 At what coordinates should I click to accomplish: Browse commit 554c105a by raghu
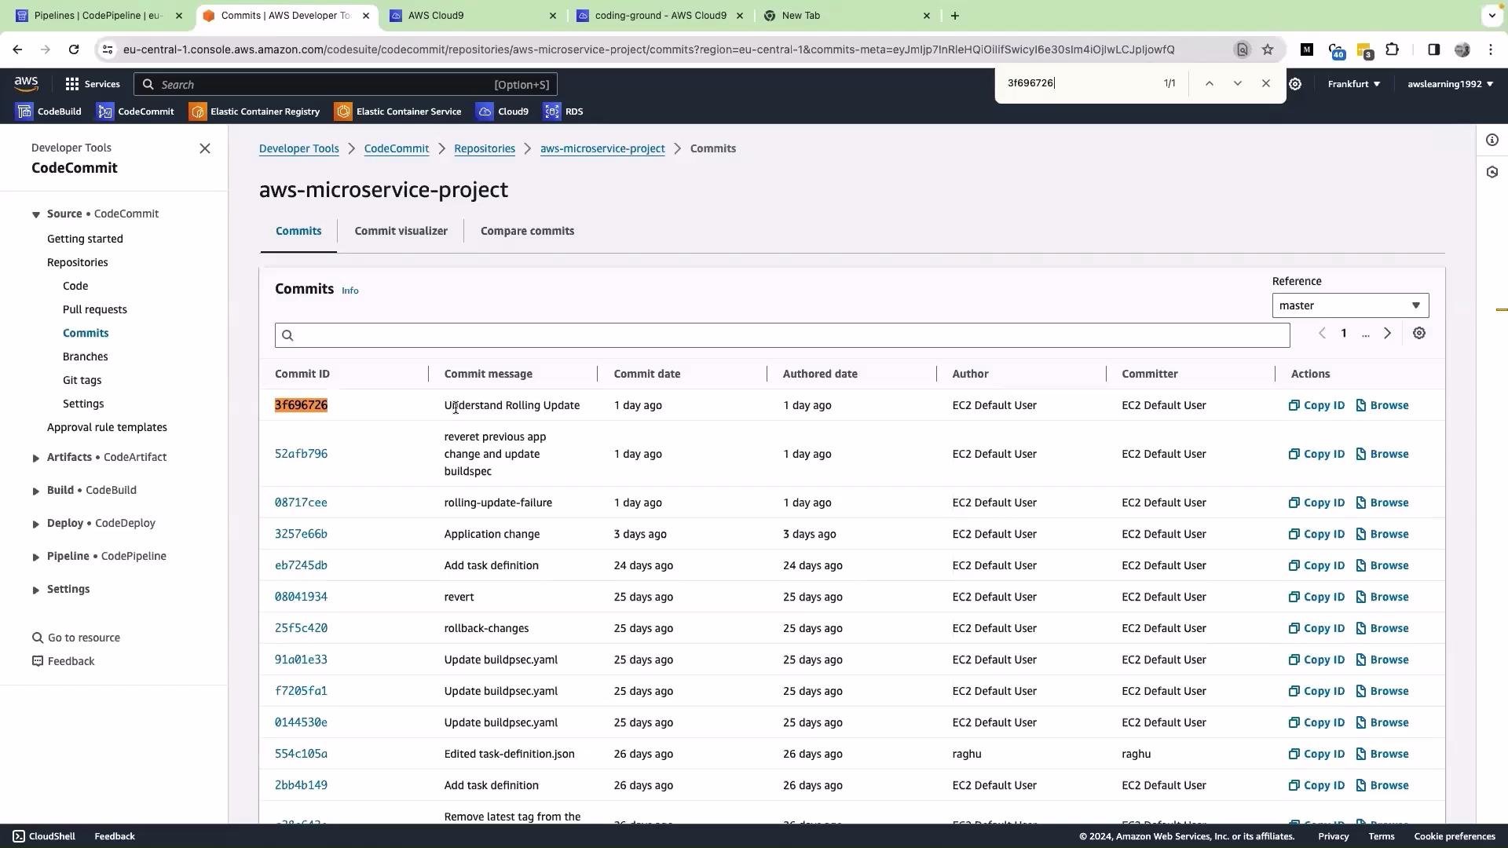(1382, 754)
